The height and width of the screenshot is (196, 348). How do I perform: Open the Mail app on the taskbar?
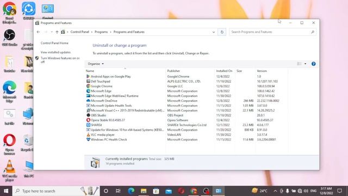pyautogui.click(x=169, y=191)
